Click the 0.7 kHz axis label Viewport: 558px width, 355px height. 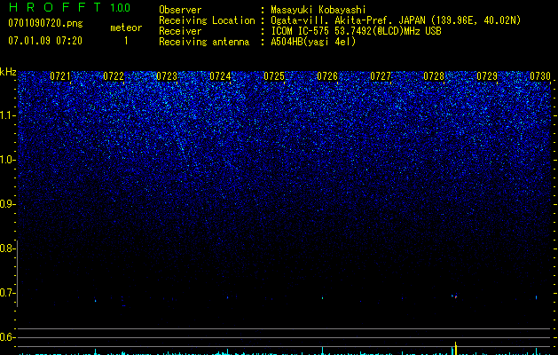8,293
